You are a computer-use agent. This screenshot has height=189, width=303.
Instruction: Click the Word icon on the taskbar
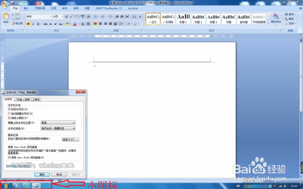(x=16, y=186)
